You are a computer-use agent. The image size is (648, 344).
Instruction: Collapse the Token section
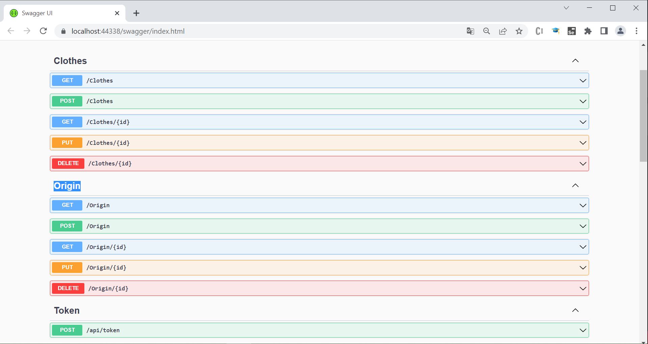click(575, 310)
